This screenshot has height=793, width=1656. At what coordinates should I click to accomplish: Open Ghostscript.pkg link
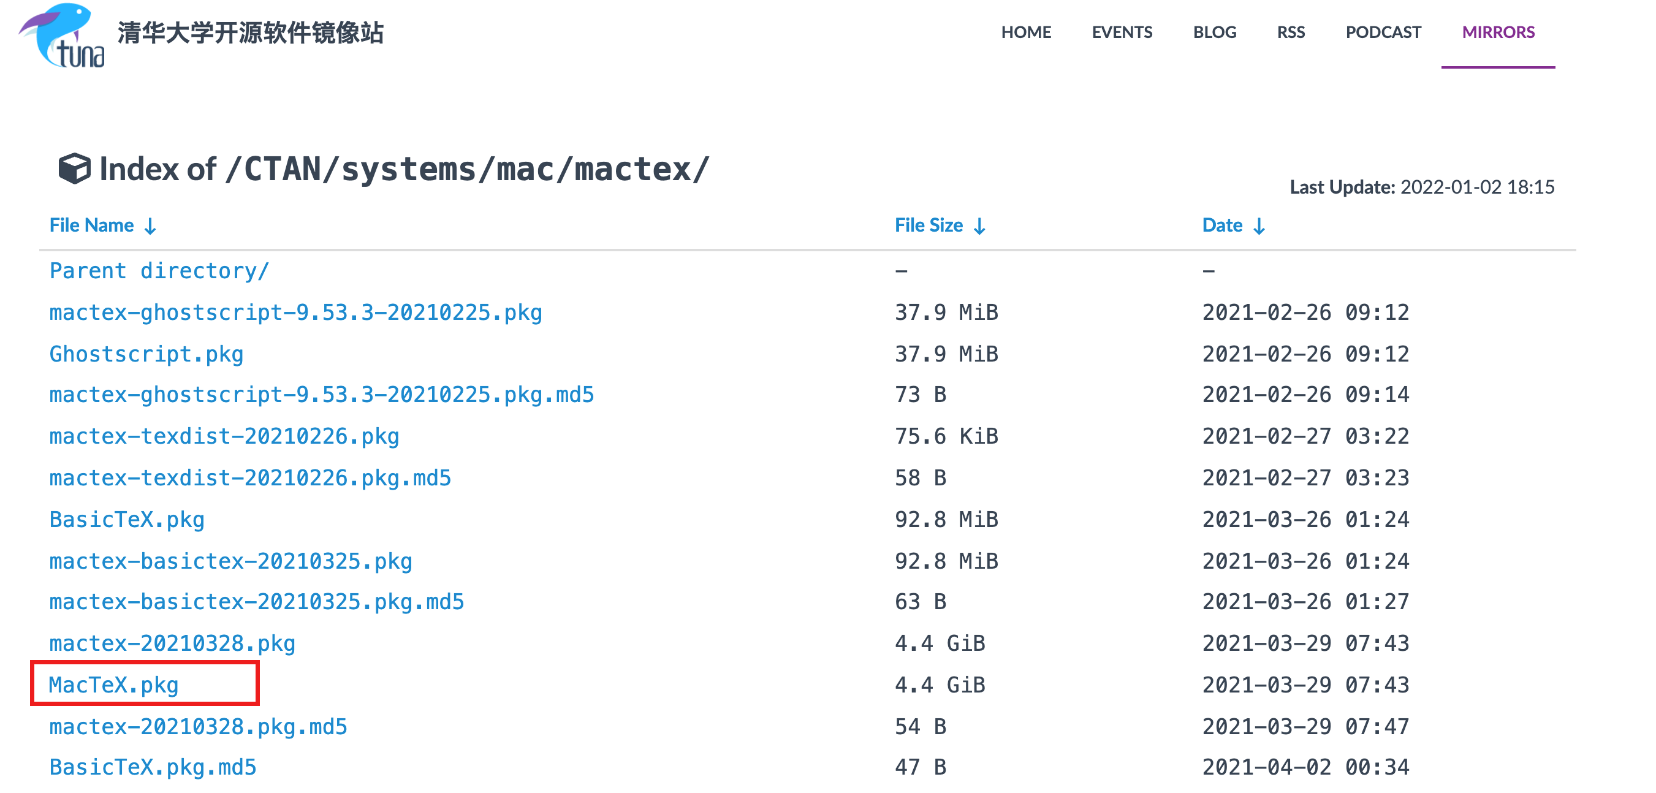146,354
